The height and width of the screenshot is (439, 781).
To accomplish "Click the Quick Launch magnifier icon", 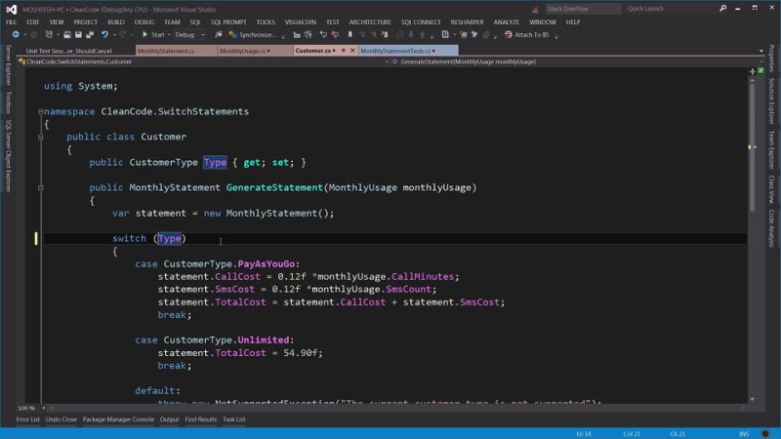I will (x=722, y=9).
